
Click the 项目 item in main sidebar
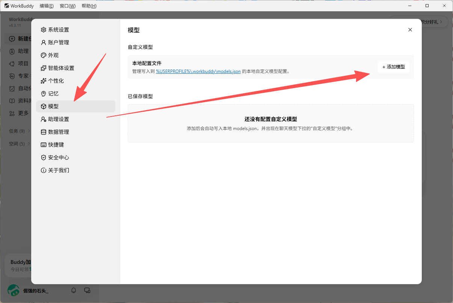pyautogui.click(x=19, y=64)
